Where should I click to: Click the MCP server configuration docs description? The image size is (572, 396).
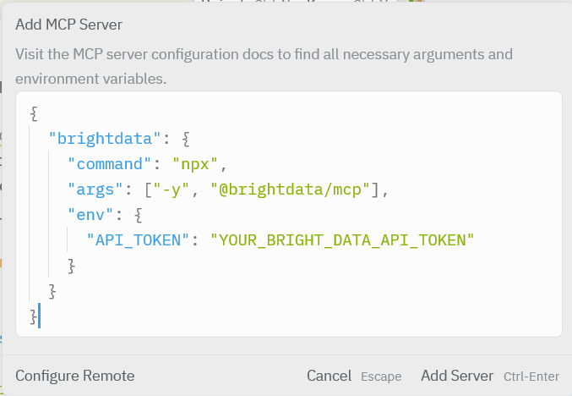[264, 67]
